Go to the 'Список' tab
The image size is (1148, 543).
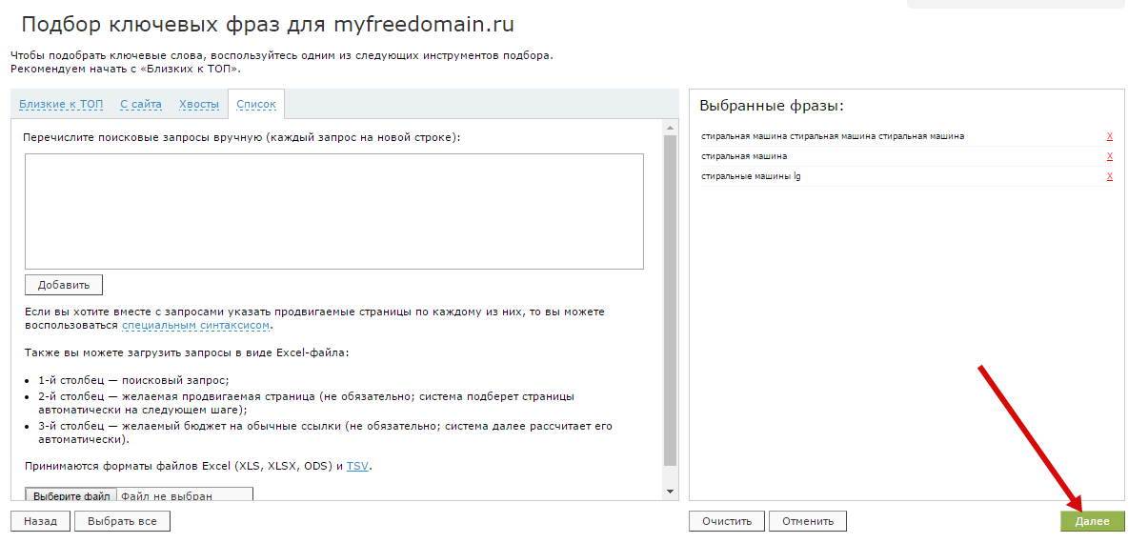256,105
